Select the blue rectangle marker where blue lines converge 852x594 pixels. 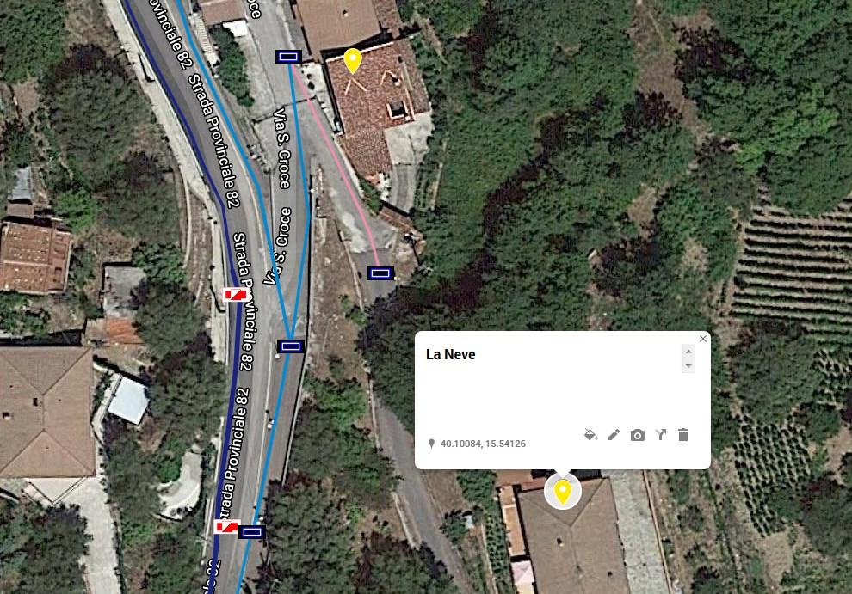[x=291, y=346]
